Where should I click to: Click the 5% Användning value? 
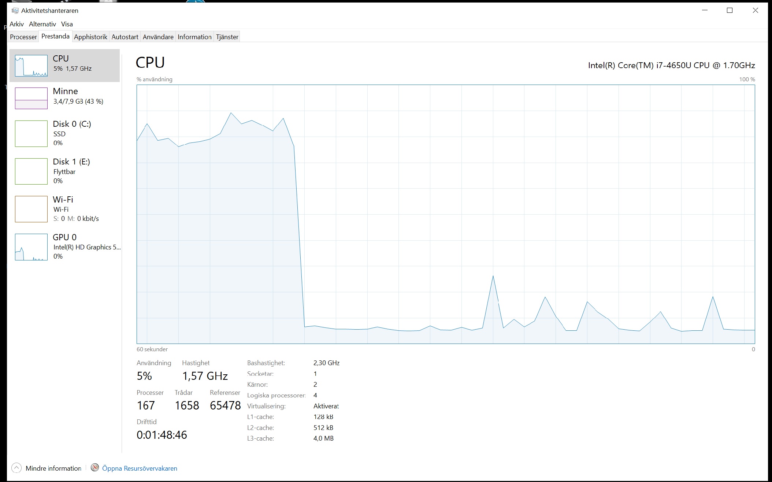(x=144, y=376)
